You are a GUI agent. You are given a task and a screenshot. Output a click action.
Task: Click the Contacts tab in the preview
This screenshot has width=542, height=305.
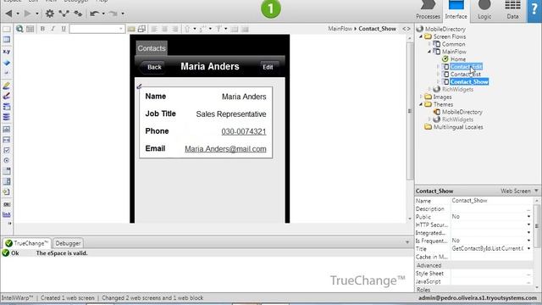click(x=152, y=48)
